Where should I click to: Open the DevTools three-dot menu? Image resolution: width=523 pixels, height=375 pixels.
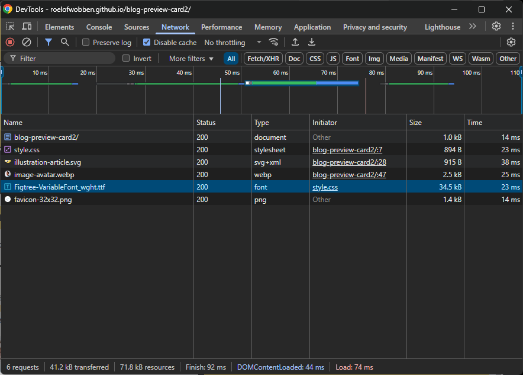pyautogui.click(x=513, y=27)
